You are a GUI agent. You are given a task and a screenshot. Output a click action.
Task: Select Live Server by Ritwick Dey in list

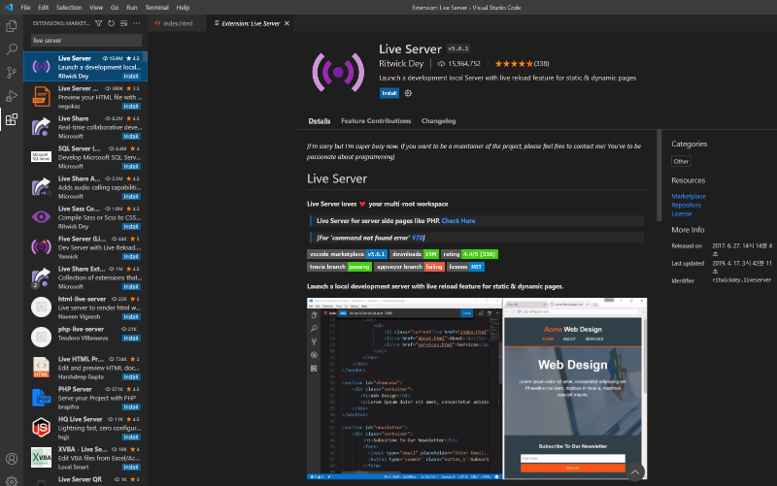(85, 66)
